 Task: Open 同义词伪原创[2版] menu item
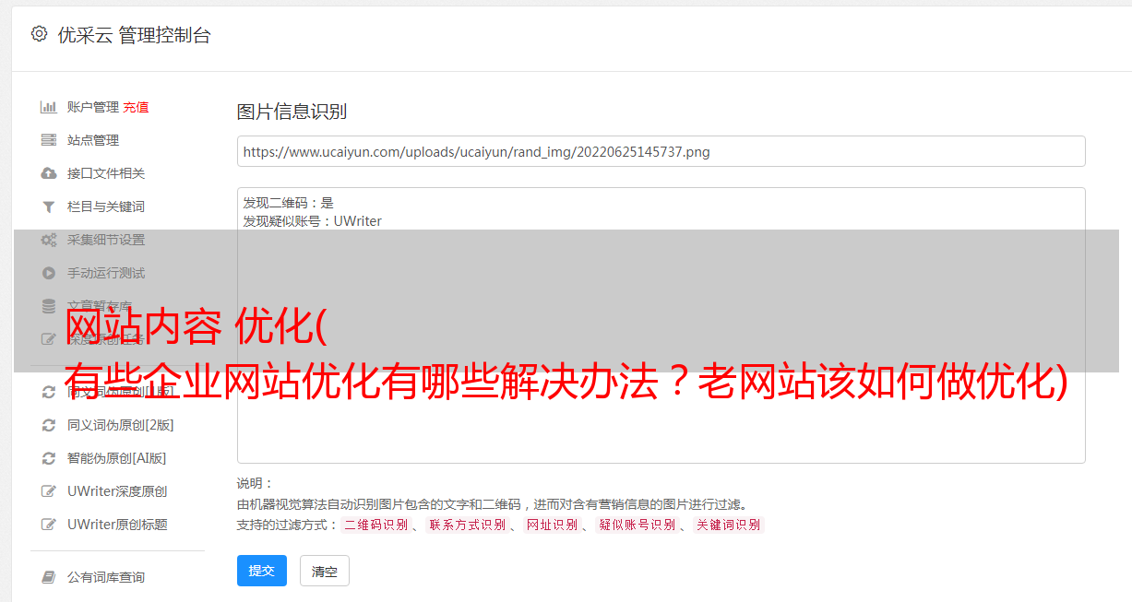click(121, 425)
